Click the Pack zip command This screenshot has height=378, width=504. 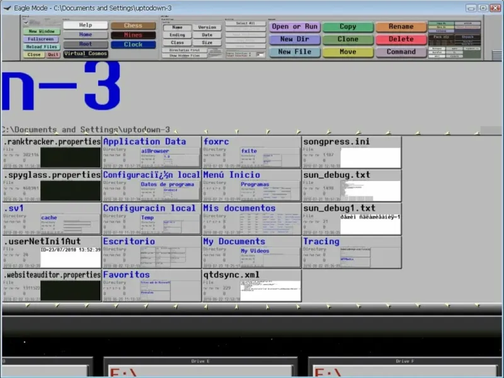tap(442, 37)
